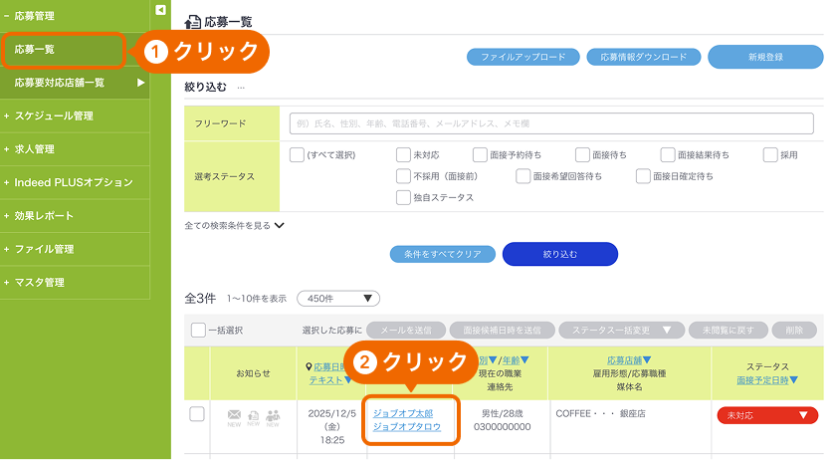This screenshot has height=460, width=835.
Task: Click the 削除 button
Action: [794, 331]
